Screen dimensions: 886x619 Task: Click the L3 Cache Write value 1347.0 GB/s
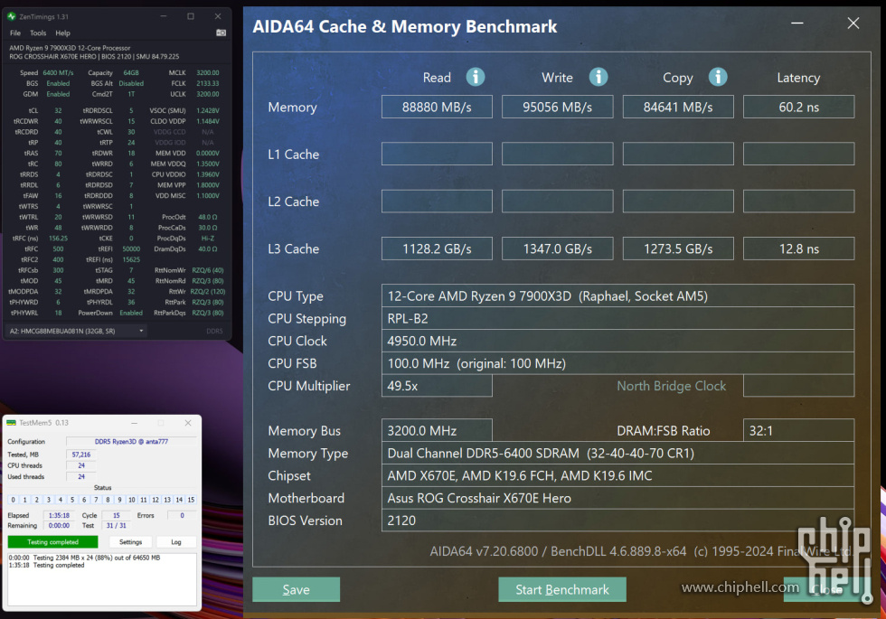[x=557, y=249]
